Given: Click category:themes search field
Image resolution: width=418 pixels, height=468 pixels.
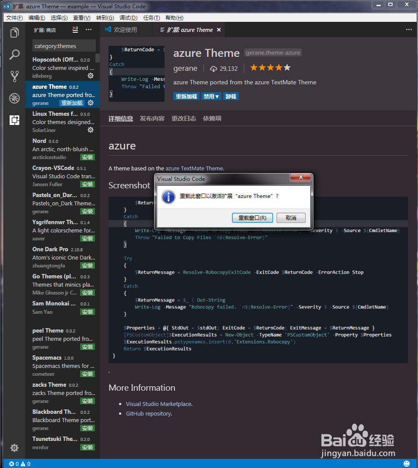Looking at the screenshot, I should pos(64,46).
